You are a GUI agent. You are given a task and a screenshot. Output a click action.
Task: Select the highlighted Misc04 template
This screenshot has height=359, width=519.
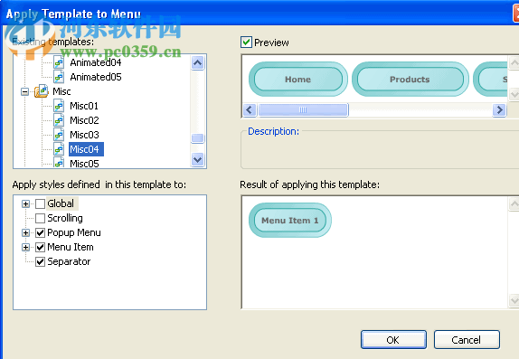(86, 149)
